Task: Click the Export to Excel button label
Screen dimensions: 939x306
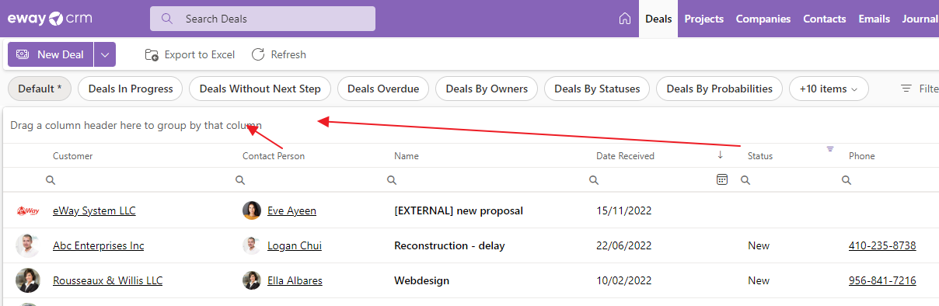Action: 200,54
